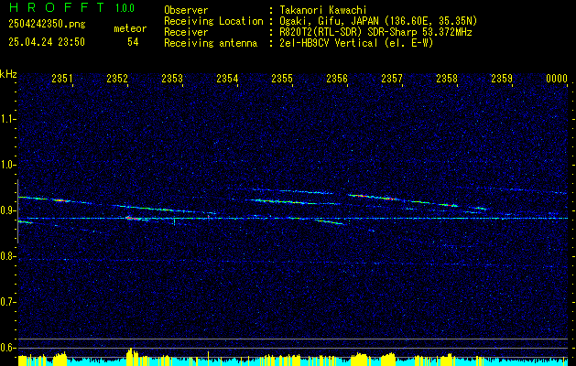Click the 0000 time marker
The width and height of the screenshot is (576, 366).
point(557,78)
